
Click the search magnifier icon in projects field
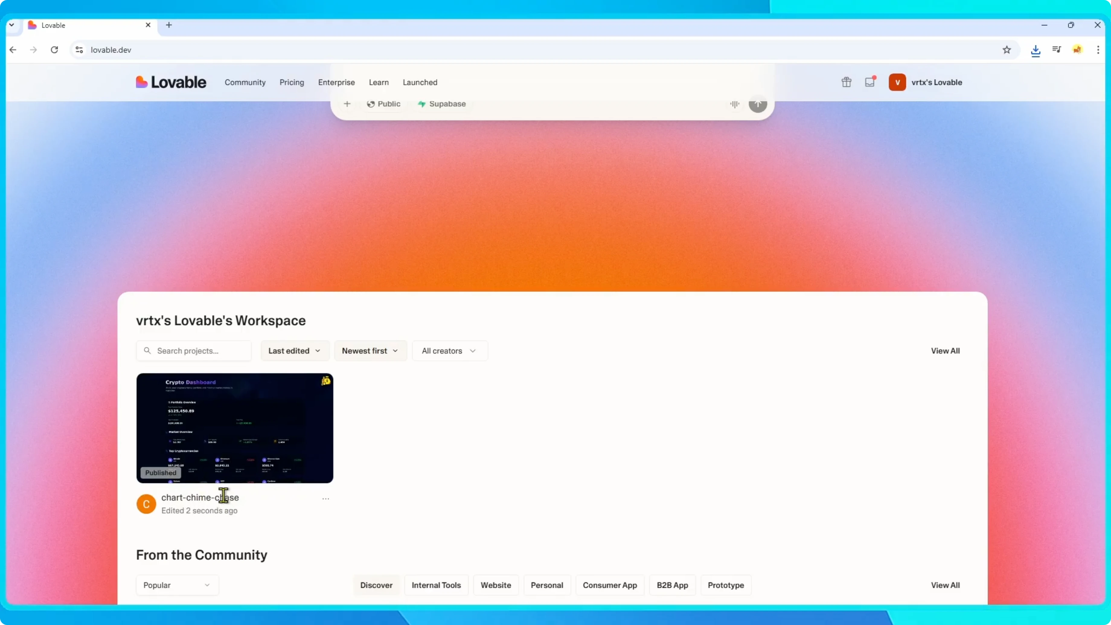coord(147,351)
